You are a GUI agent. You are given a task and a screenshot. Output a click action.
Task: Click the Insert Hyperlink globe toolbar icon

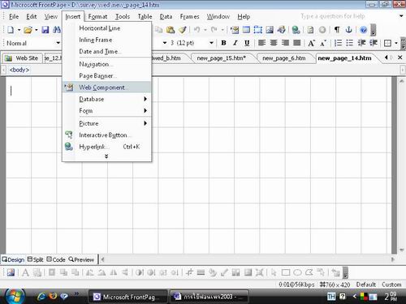click(x=296, y=30)
